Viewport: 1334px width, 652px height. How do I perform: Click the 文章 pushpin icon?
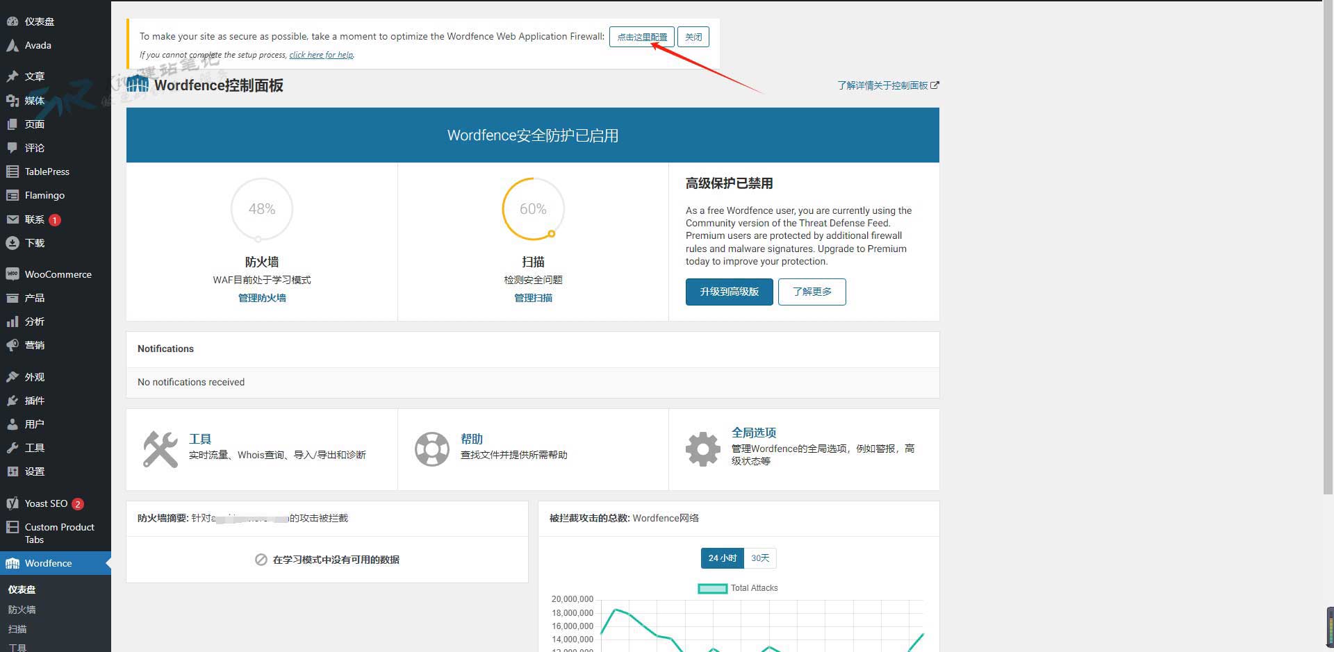[x=13, y=76]
